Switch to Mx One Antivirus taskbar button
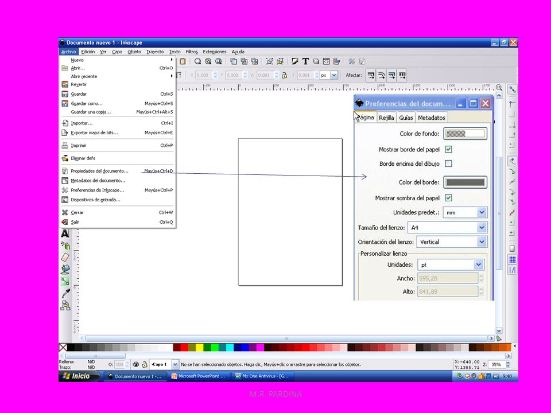The image size is (551, 413). point(263,376)
